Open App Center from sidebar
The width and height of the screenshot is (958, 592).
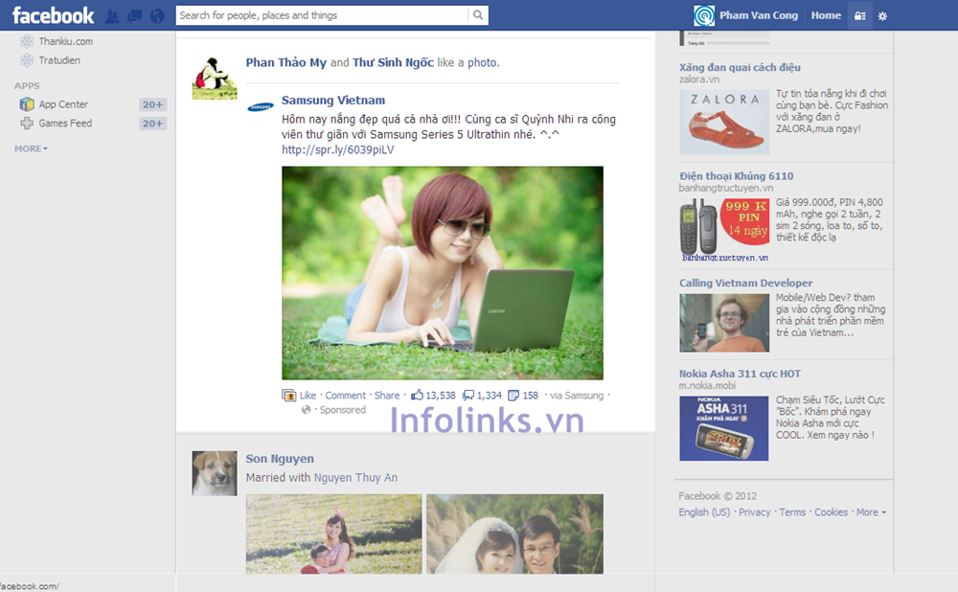coord(63,104)
